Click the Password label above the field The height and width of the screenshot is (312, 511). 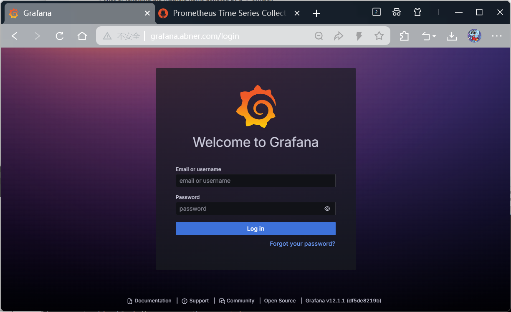(x=187, y=197)
